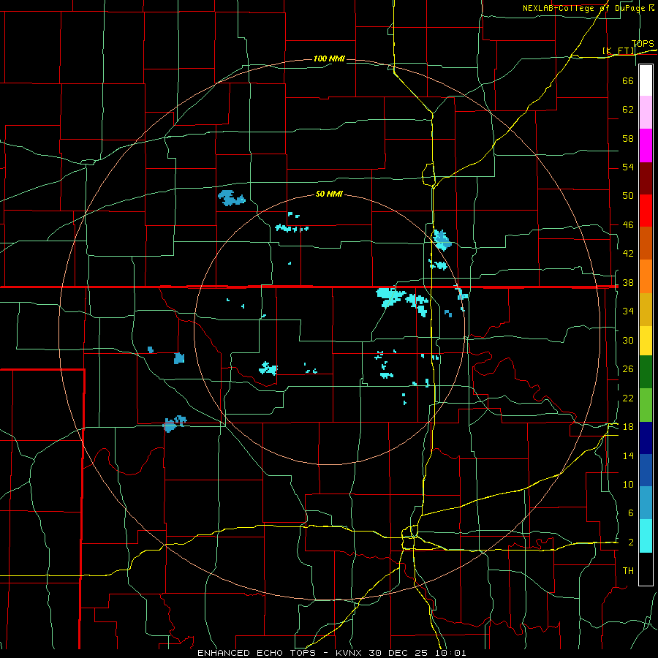
Task: Click legend value 18
Action: coord(628,427)
